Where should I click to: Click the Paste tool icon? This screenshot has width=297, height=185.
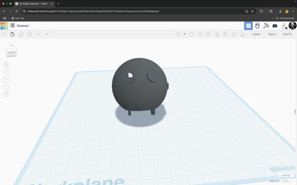click(x=13, y=34)
